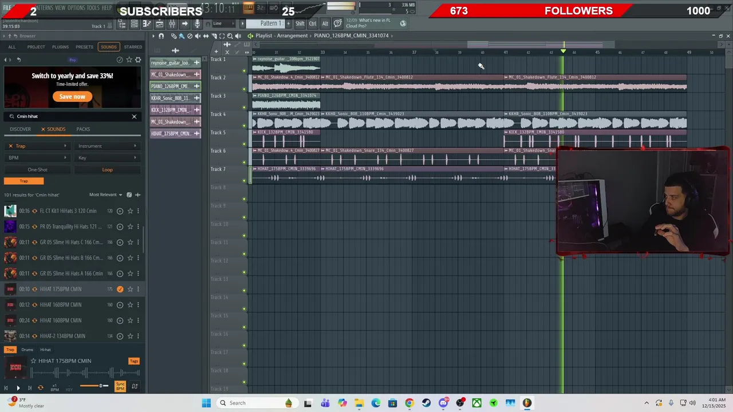Image resolution: width=733 pixels, height=412 pixels.
Task: Mute Track 4 using its green dot
Action: 245,126
